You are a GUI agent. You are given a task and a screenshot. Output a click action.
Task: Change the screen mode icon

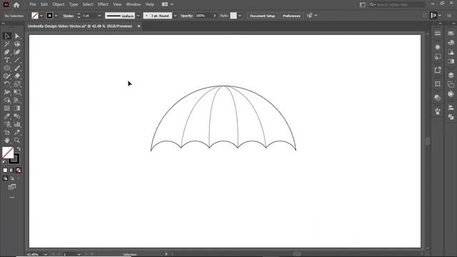[12, 187]
